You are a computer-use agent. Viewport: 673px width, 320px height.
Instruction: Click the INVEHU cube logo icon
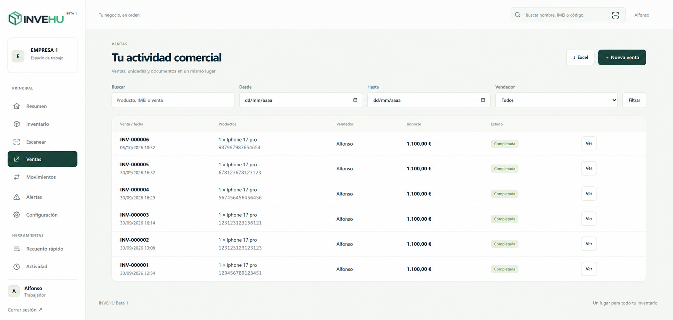tap(15, 18)
